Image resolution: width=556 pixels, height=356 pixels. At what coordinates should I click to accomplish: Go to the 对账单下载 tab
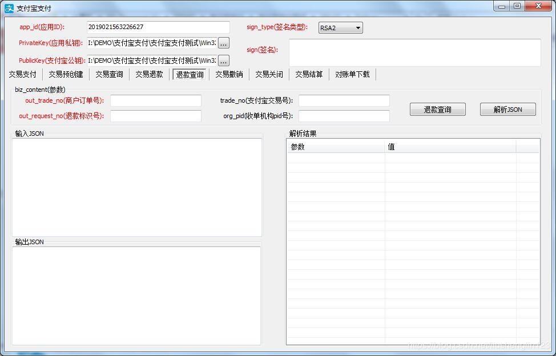[x=352, y=74]
